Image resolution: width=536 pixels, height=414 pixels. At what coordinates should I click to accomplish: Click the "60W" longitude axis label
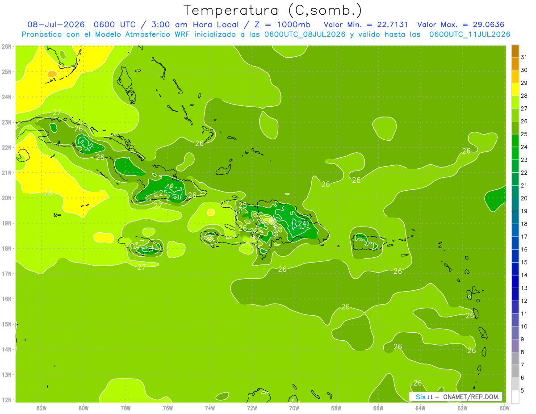click(x=505, y=408)
